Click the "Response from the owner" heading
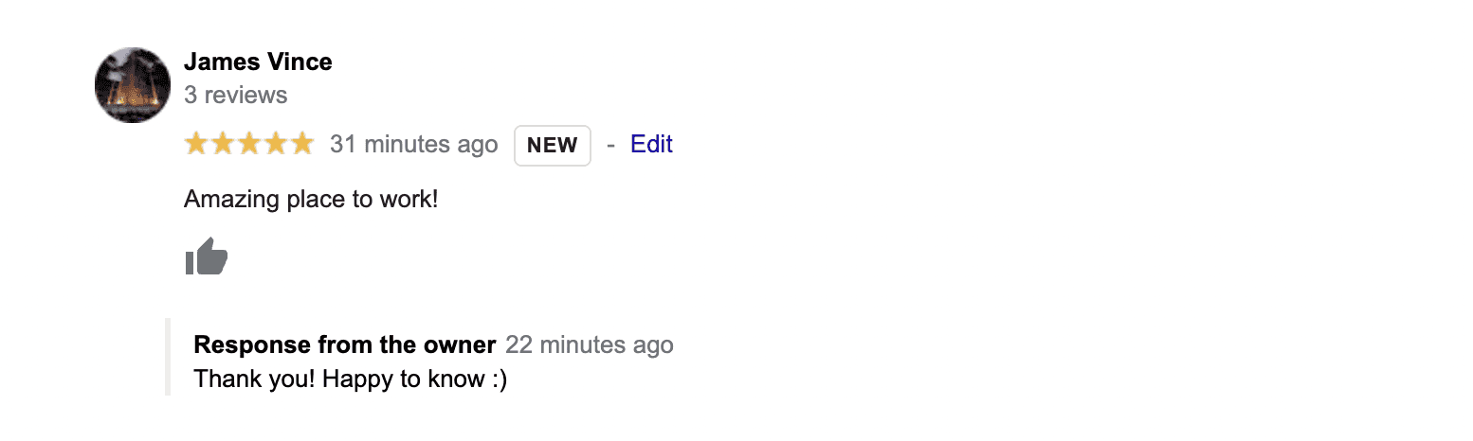The height and width of the screenshot is (441, 1473). (344, 344)
